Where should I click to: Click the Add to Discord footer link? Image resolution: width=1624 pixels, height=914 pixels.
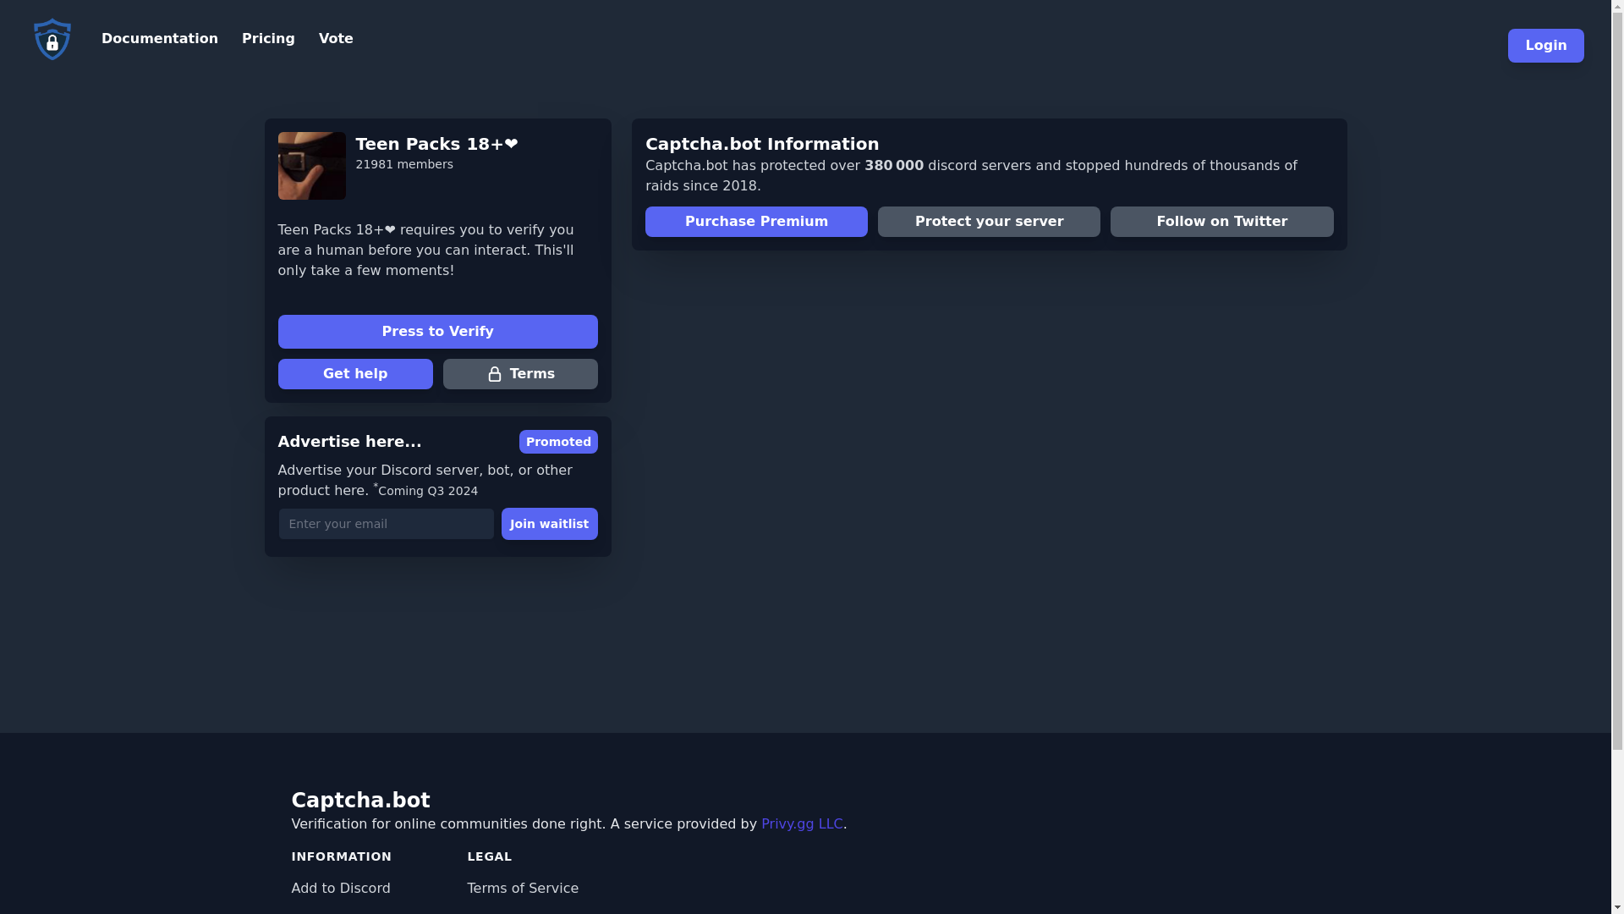(341, 889)
